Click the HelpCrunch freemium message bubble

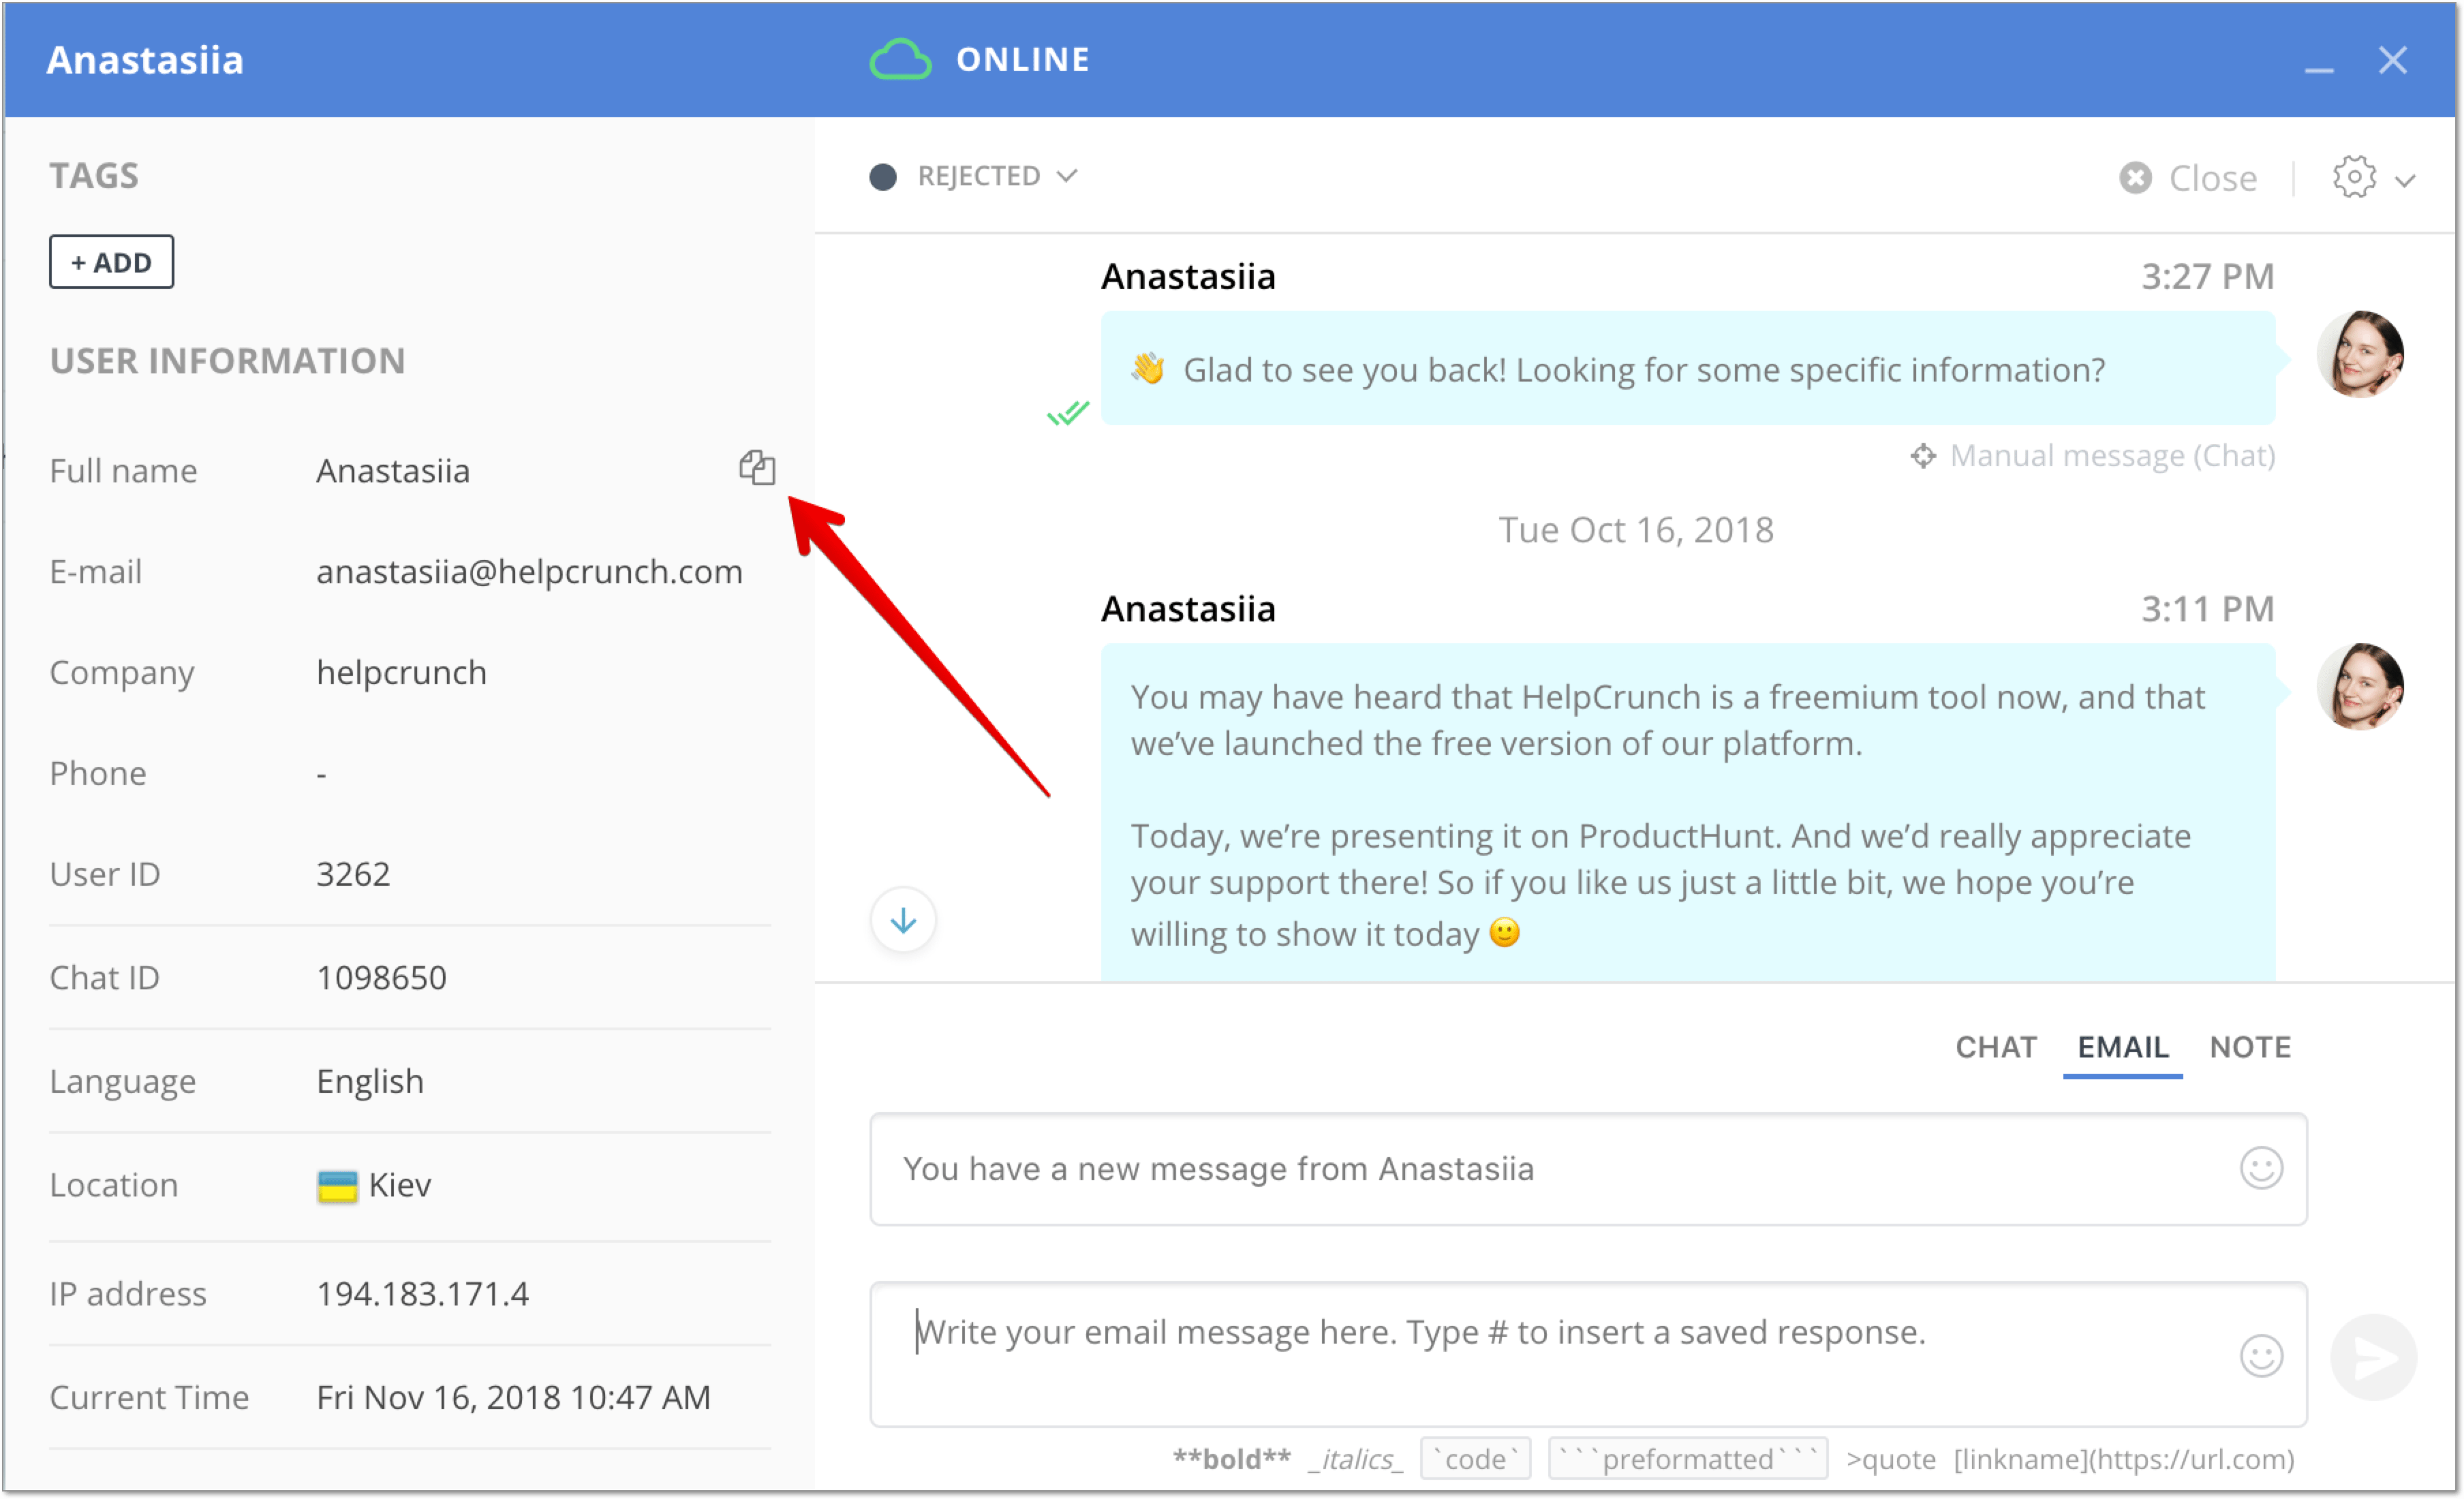click(1688, 813)
